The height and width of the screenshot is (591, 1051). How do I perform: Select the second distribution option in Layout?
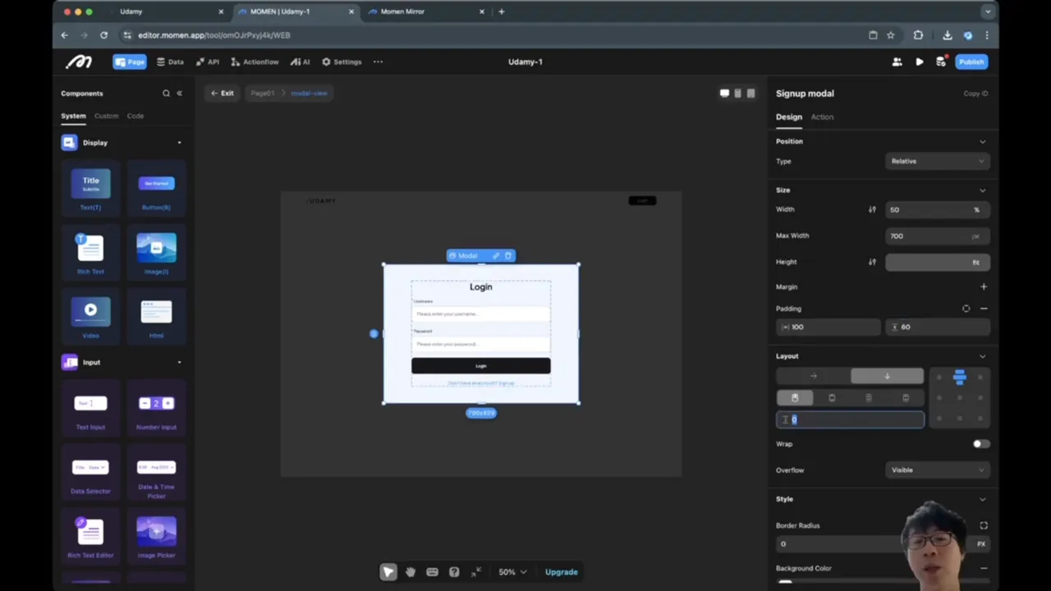(832, 398)
